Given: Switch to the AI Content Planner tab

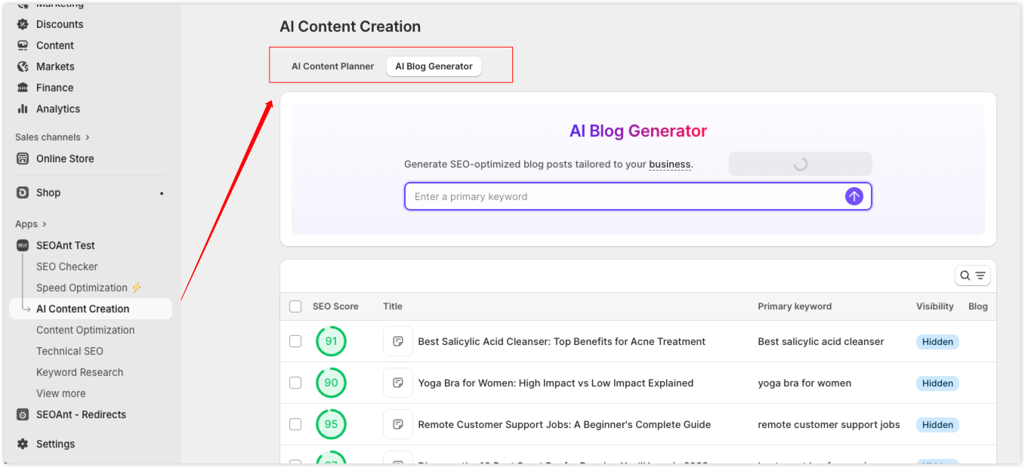Looking at the screenshot, I should (332, 66).
